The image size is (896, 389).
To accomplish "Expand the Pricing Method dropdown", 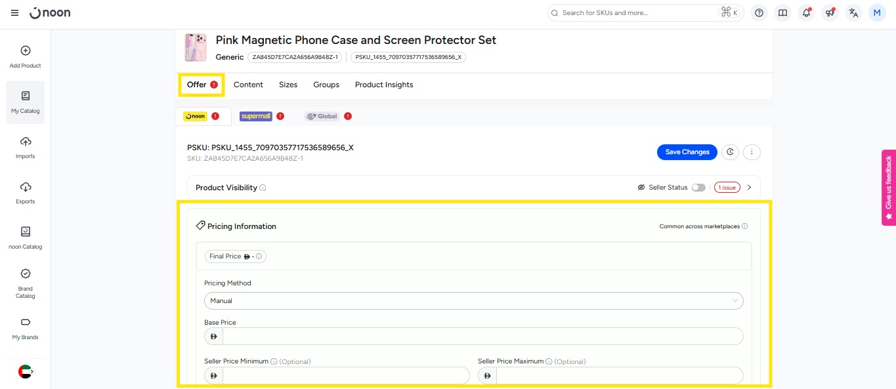I will [473, 301].
